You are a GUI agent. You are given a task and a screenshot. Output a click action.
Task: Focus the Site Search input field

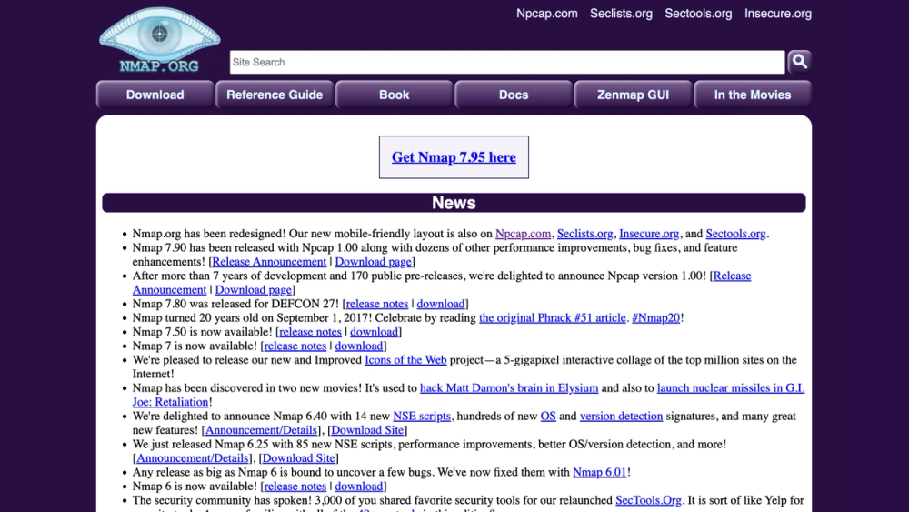(507, 62)
